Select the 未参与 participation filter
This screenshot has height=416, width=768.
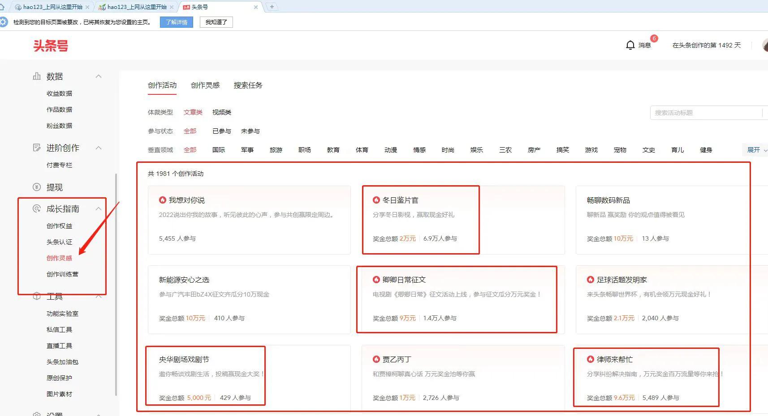click(x=250, y=131)
